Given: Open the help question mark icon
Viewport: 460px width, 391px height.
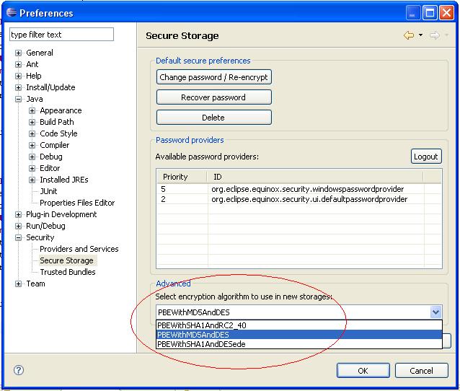Looking at the screenshot, I should point(19,370).
